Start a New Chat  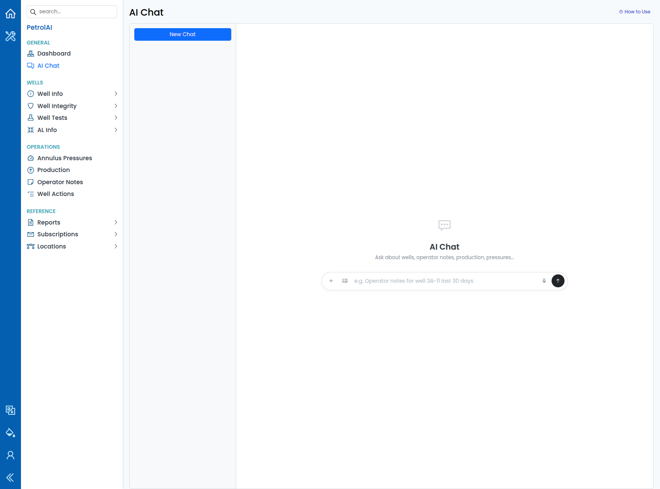pos(183,34)
